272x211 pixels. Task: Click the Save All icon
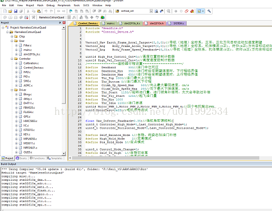[x=21, y=11]
